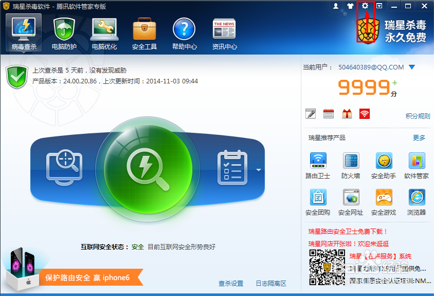Open the skin (shirt) icon

click(350, 6)
